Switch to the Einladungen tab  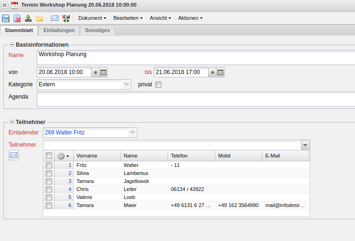pos(59,30)
